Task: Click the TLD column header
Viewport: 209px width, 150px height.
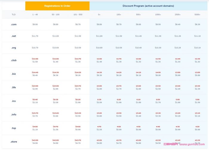Action: (x=13, y=14)
